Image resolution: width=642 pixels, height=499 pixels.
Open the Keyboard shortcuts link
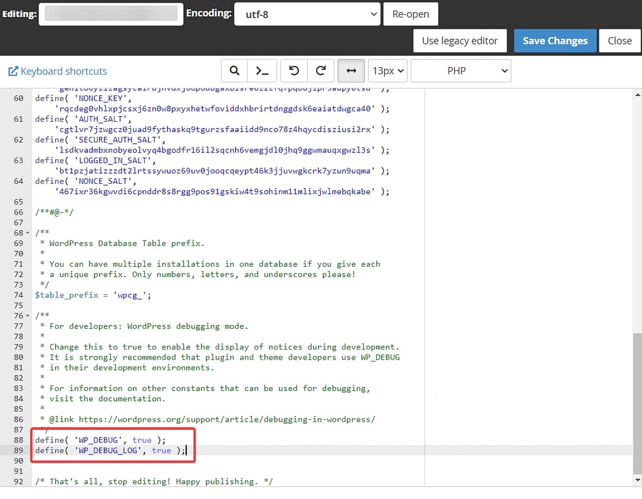[x=63, y=70]
